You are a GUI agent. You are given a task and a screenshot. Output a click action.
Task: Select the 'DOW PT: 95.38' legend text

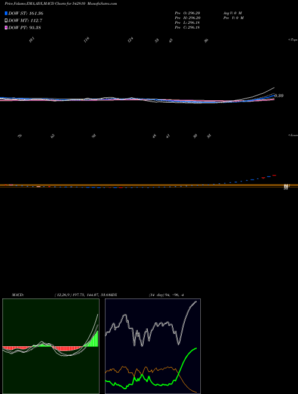(x=24, y=27)
